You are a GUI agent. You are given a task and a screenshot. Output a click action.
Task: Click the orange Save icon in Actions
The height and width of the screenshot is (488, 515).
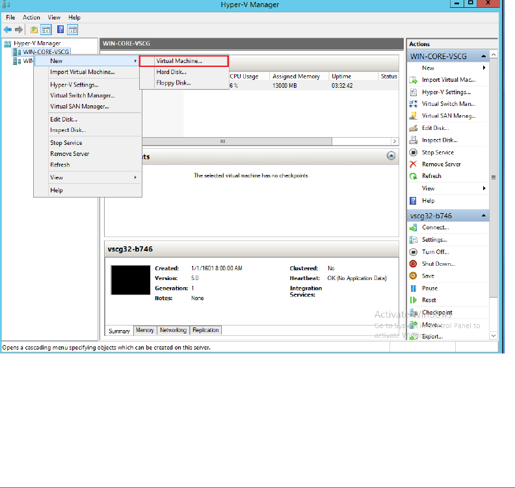(413, 276)
